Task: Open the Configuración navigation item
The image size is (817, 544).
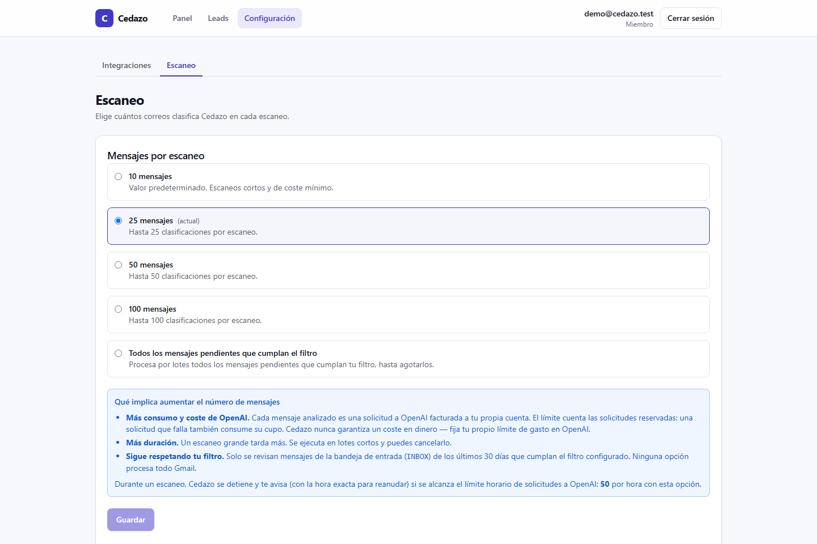Action: pyautogui.click(x=269, y=18)
